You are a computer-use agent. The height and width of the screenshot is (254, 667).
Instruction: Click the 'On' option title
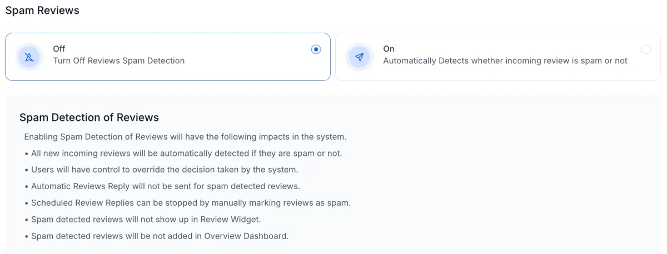click(389, 49)
